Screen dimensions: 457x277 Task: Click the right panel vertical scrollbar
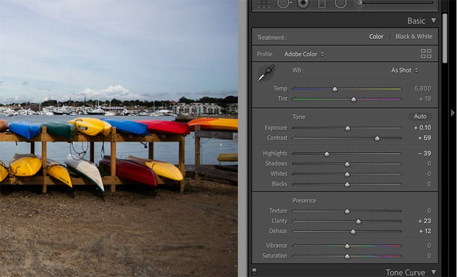point(444,38)
